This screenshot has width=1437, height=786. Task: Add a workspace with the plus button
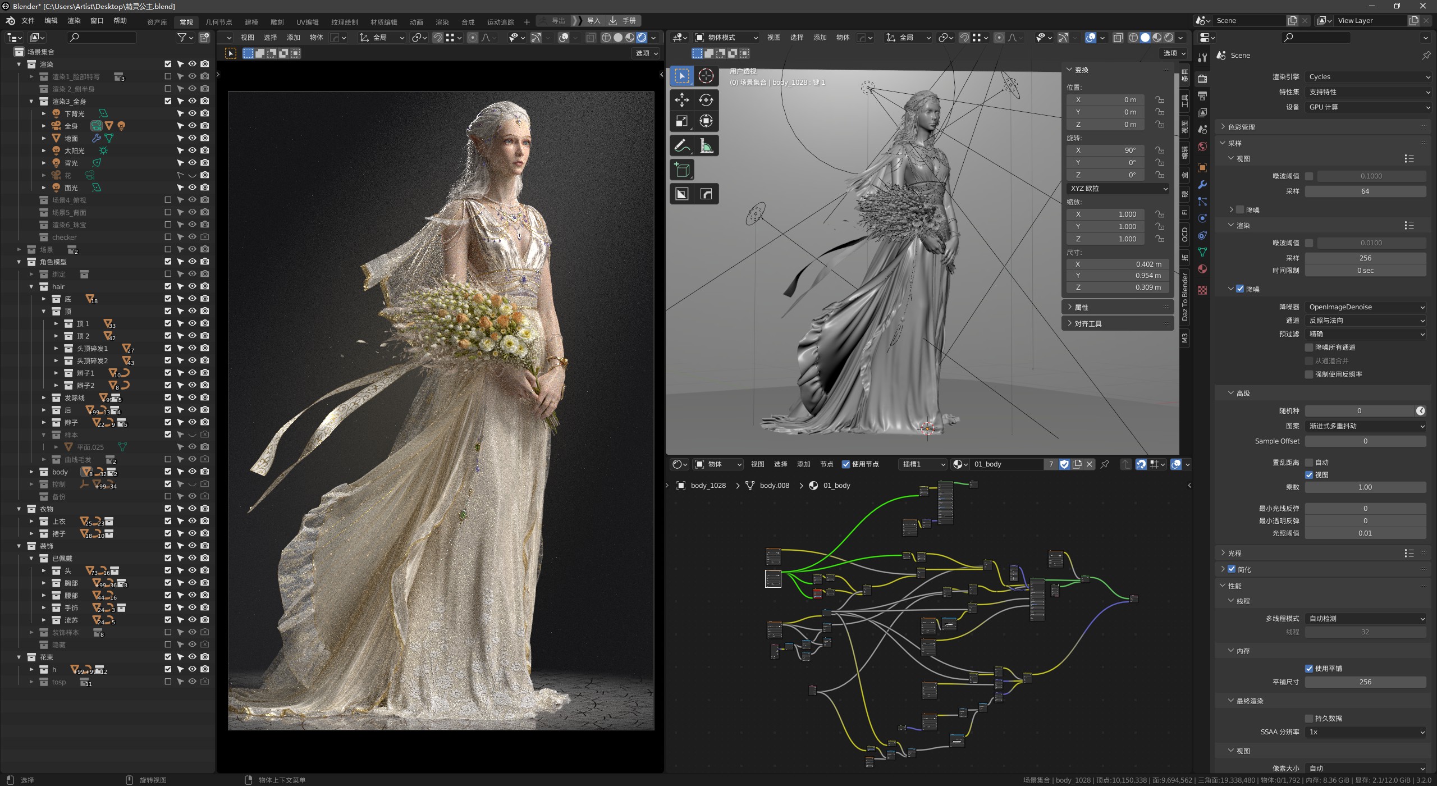pos(527,22)
